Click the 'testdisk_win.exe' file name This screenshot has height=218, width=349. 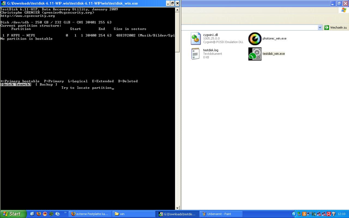(273, 54)
